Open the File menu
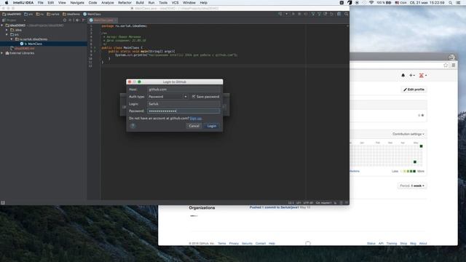Image resolution: width=466 pixels, height=262 pixels. (x=41, y=3)
